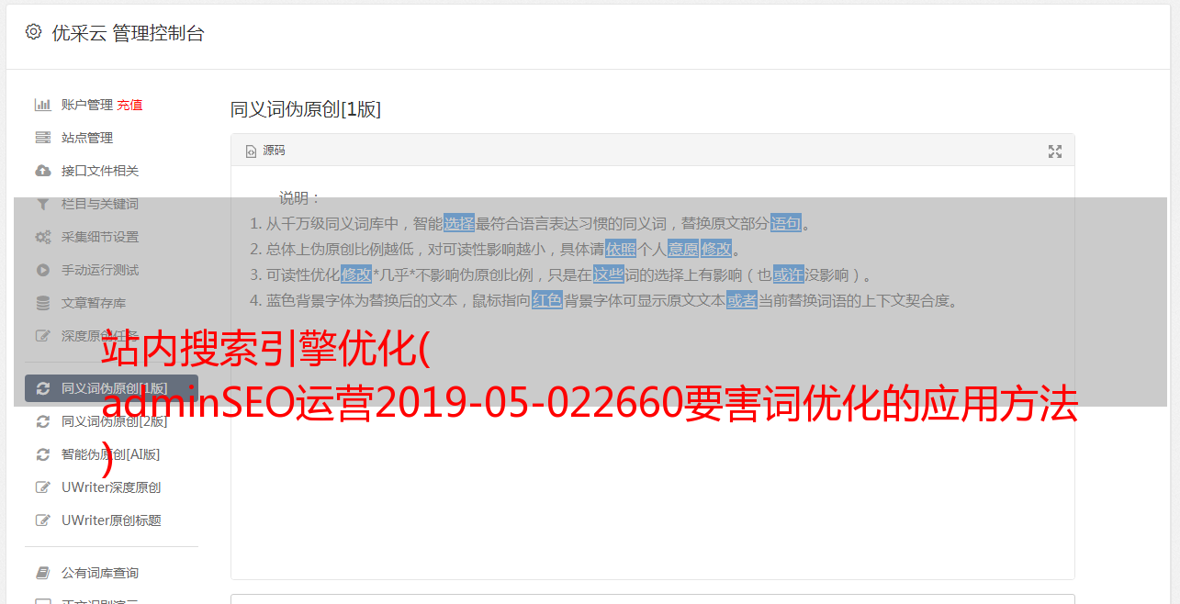Click the database icon for 文章暂存库
Image resolution: width=1180 pixels, height=604 pixels.
tap(42, 303)
